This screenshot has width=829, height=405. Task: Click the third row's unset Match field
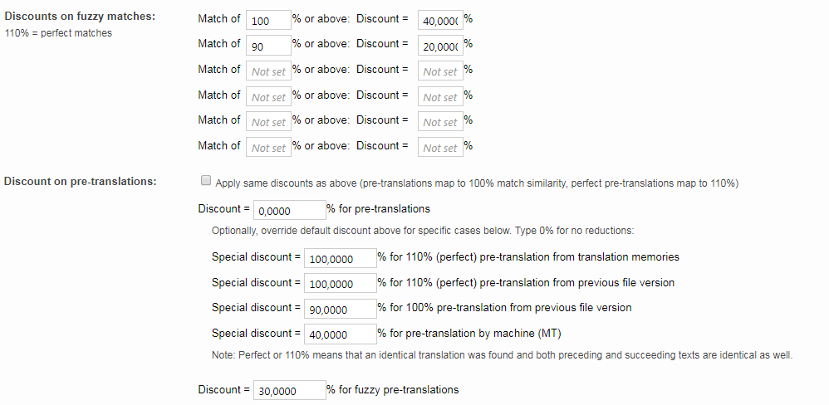(x=267, y=71)
